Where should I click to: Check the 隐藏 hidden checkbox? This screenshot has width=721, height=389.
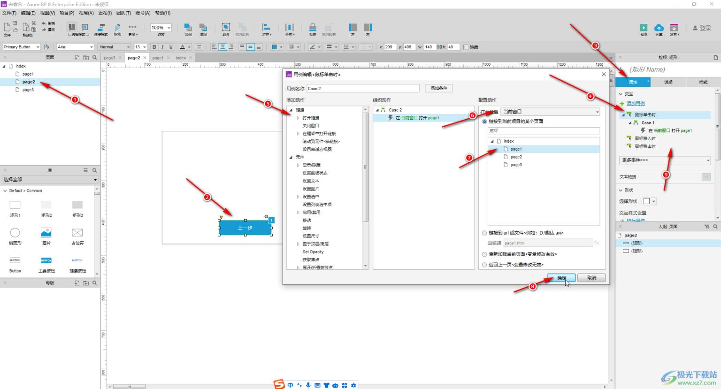click(466, 47)
